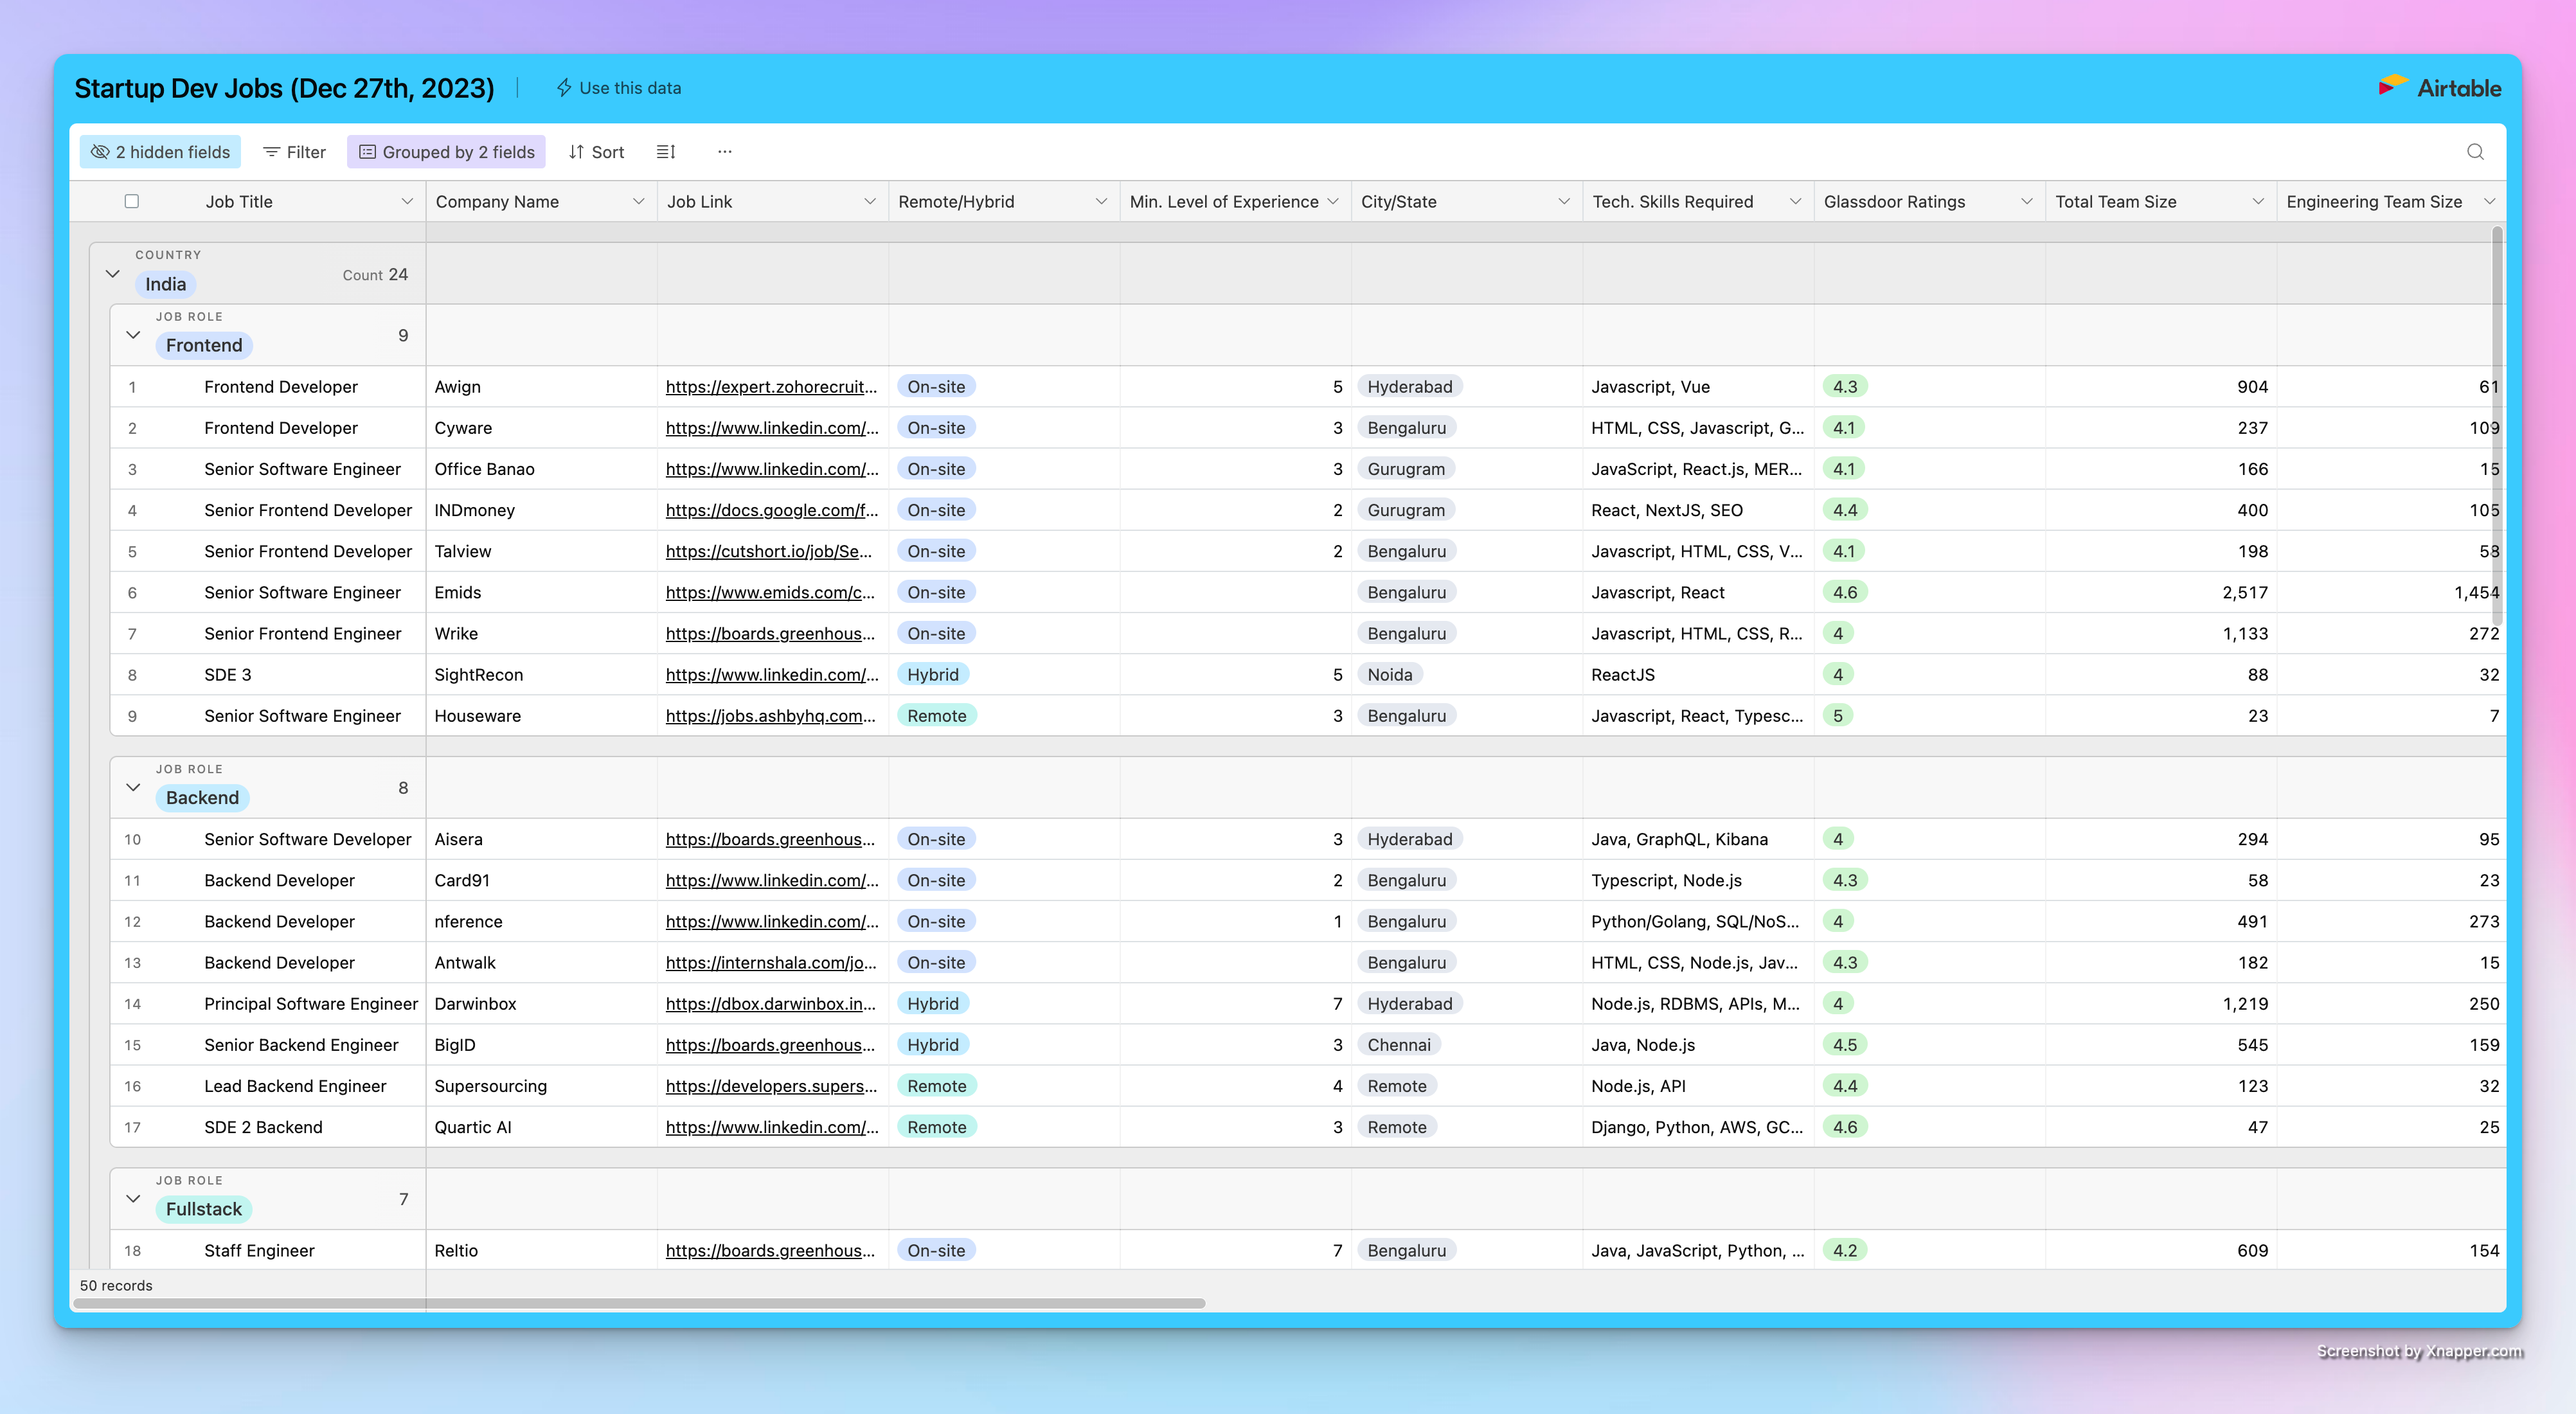Viewport: 2576px width, 1414px height.
Task: Click the Frontend role tag
Action: click(204, 345)
